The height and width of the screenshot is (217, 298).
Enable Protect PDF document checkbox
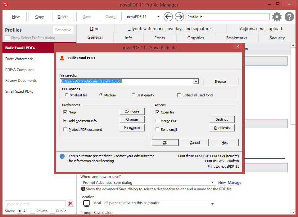click(x=65, y=130)
